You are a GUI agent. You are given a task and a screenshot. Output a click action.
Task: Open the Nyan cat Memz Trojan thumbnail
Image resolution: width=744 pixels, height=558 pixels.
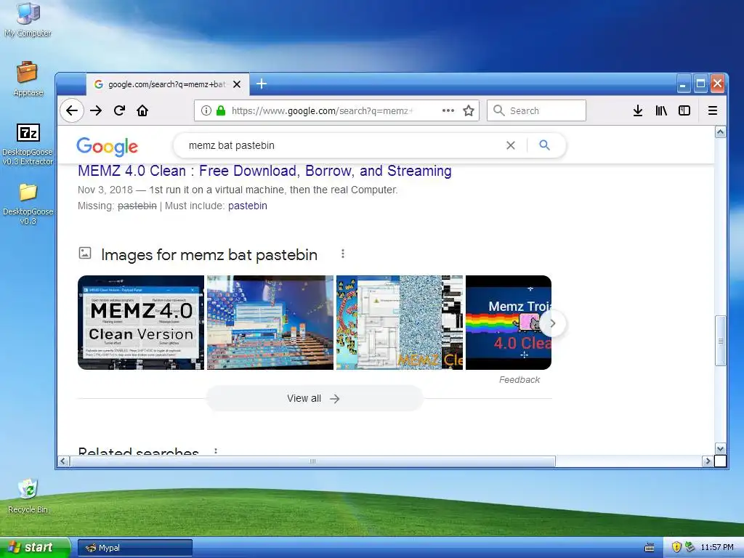508,323
